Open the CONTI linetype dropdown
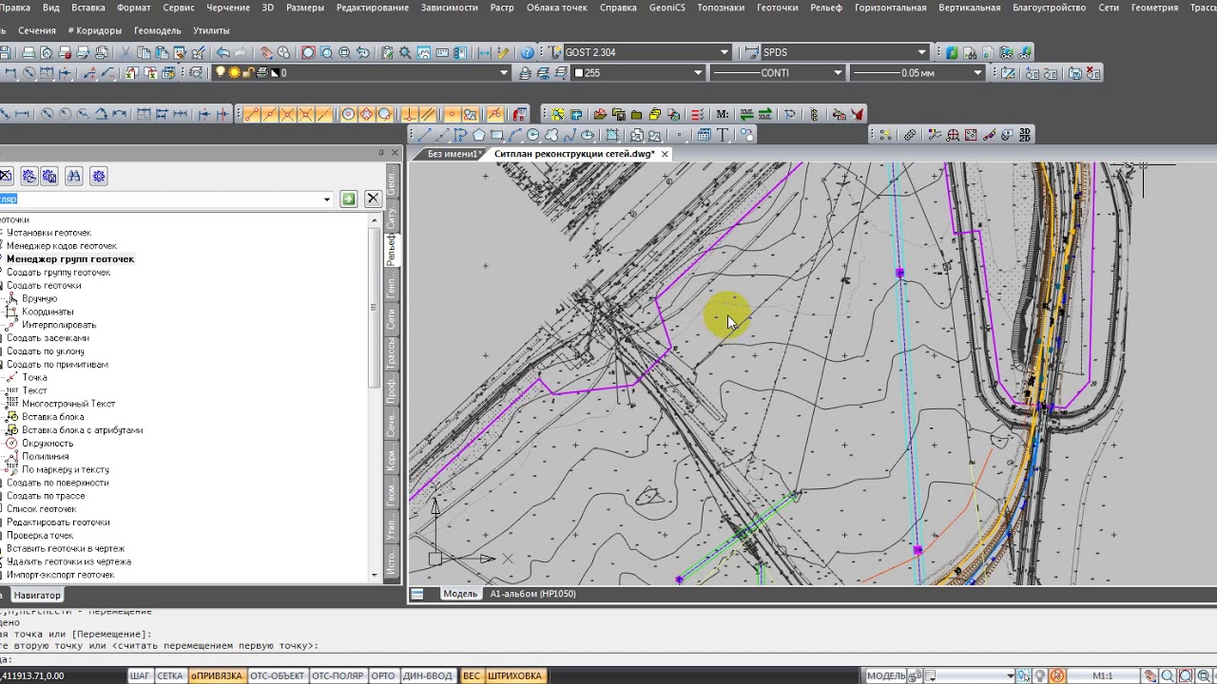The width and height of the screenshot is (1217, 684). tap(838, 72)
